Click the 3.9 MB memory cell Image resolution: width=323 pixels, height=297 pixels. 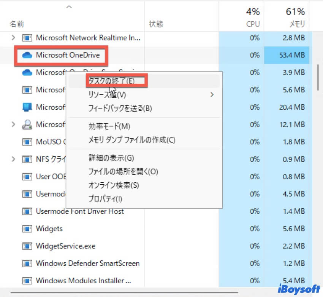click(x=287, y=72)
